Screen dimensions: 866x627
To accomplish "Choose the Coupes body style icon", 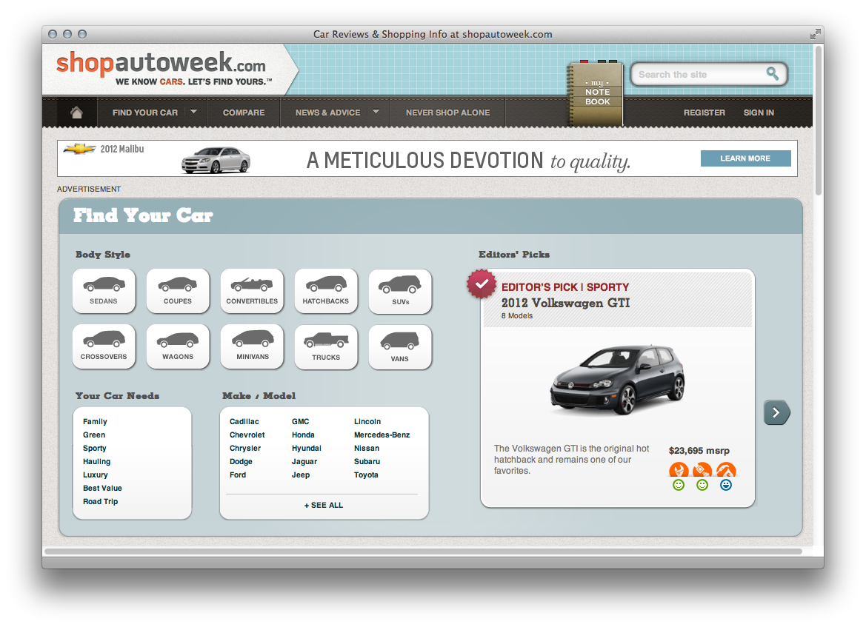I will [178, 291].
